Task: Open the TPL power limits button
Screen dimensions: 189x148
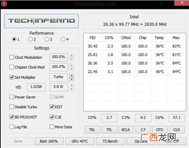Action: [x=109, y=130]
